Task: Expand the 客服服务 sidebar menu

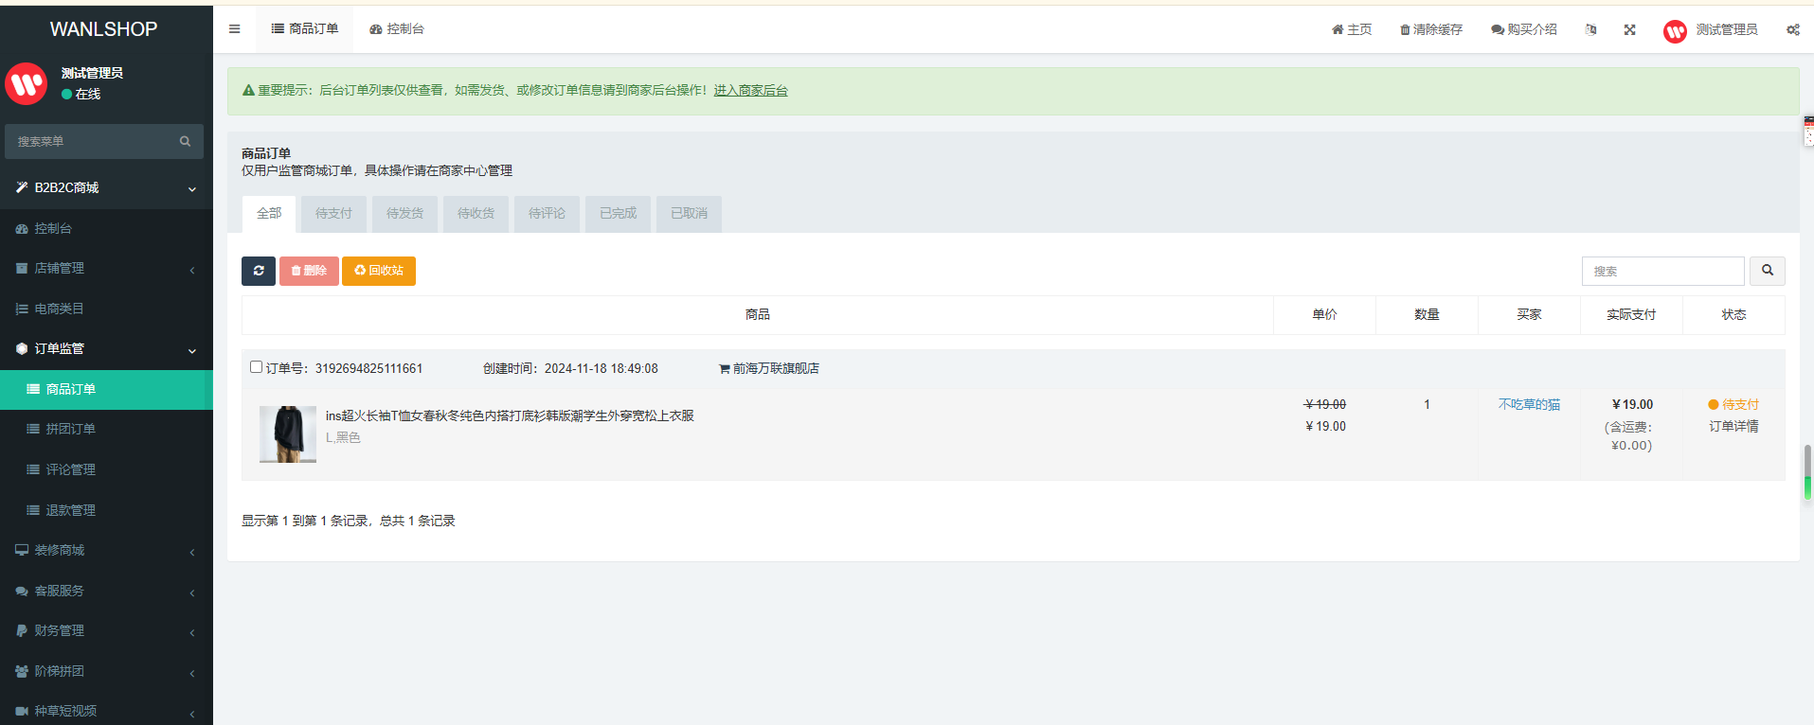Action: pos(106,591)
